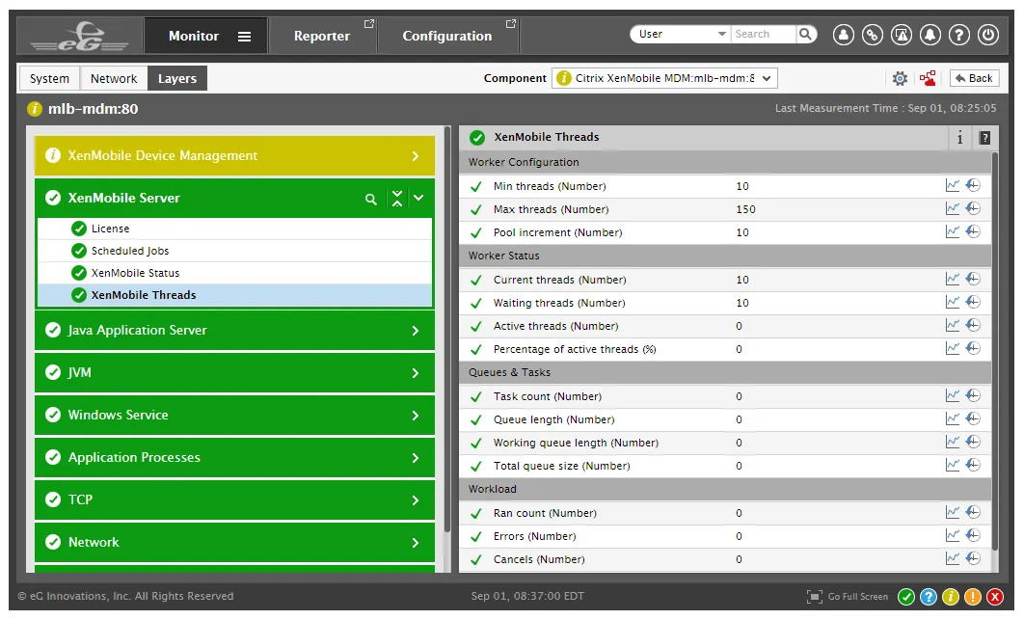This screenshot has height=620, width=1024.
Task: Click the chain link icon in header
Action: pyautogui.click(x=873, y=34)
